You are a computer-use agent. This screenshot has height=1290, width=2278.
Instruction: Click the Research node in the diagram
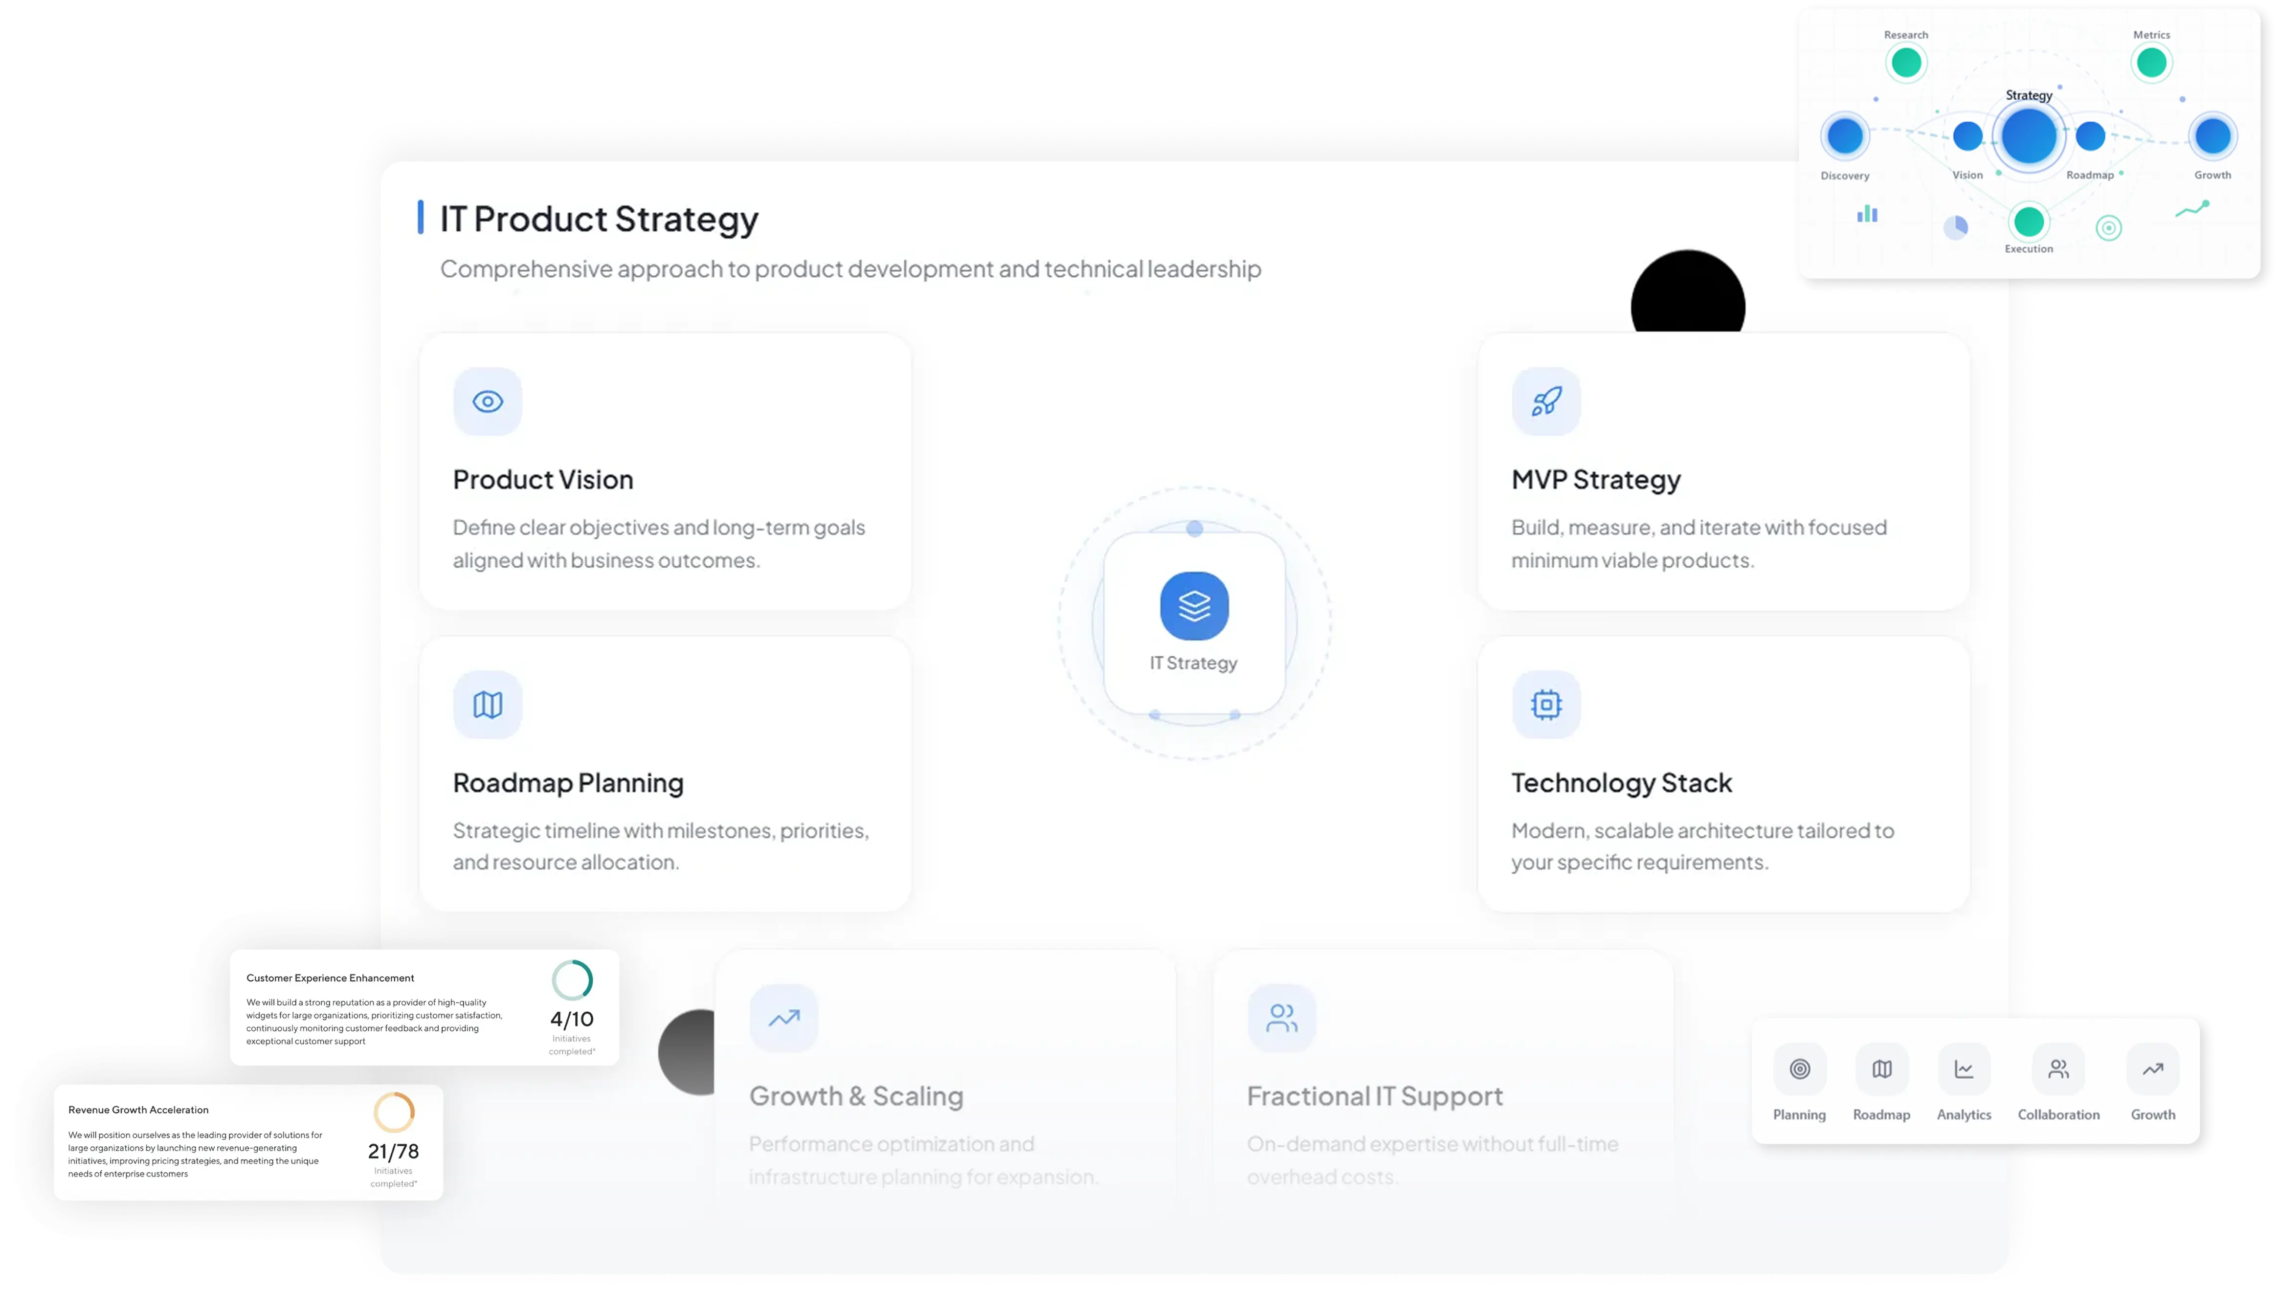[1906, 63]
